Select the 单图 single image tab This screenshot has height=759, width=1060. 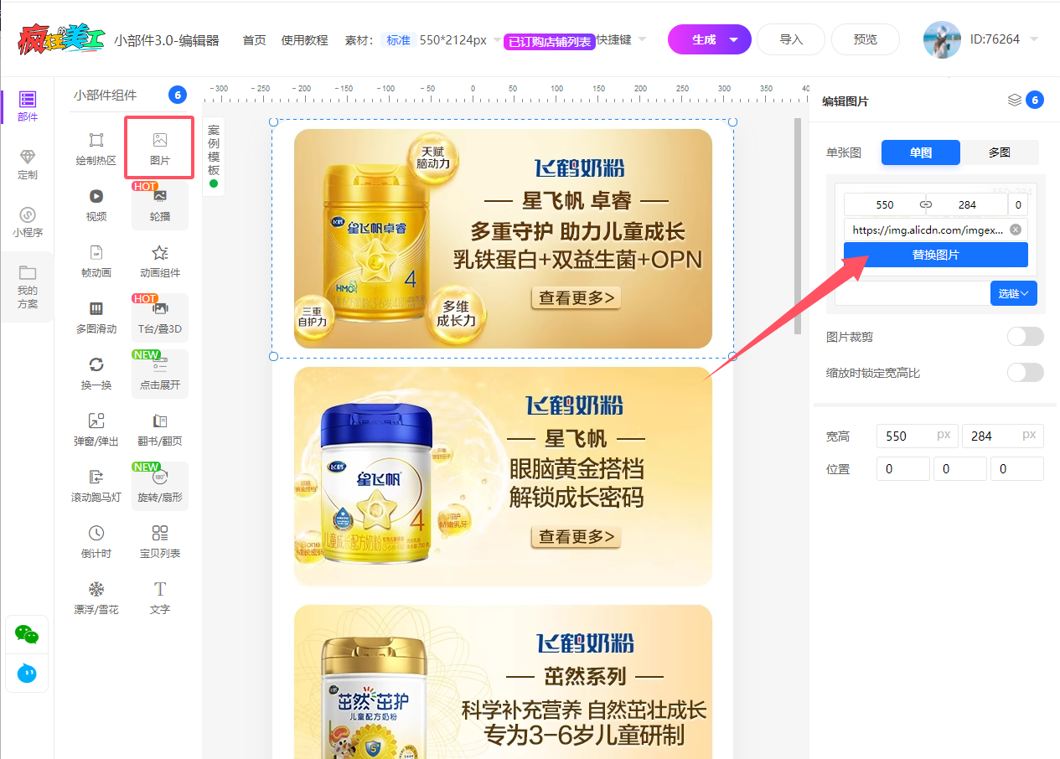pyautogui.click(x=921, y=152)
